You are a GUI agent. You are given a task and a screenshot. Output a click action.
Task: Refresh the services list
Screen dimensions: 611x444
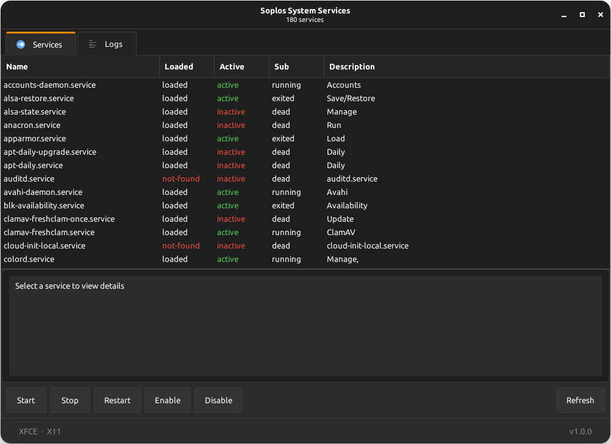click(581, 400)
